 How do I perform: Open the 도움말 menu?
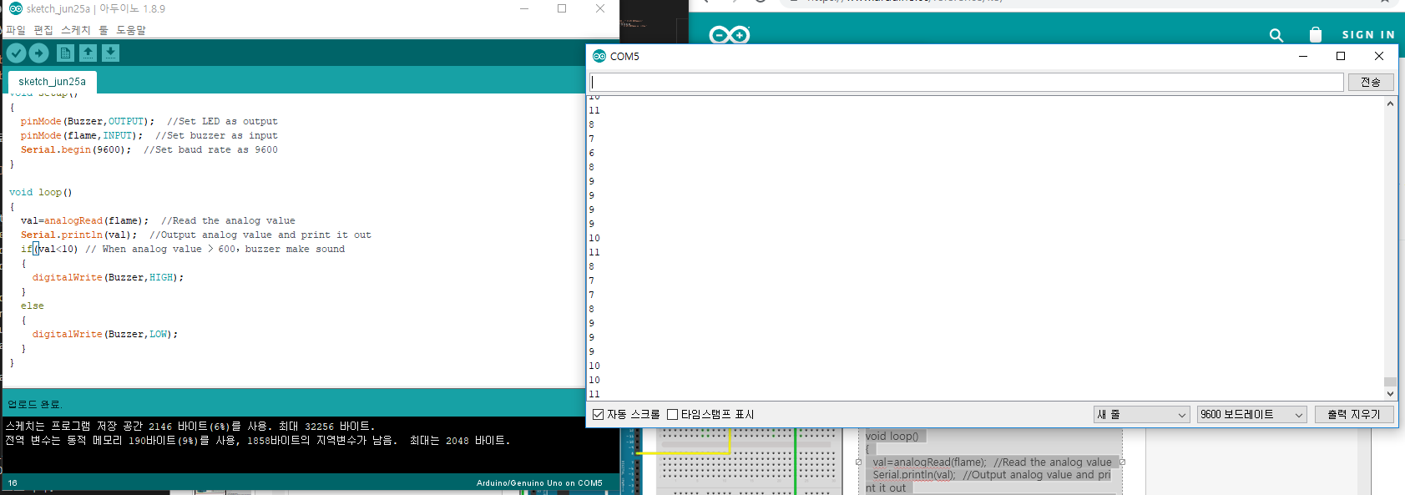[131, 30]
